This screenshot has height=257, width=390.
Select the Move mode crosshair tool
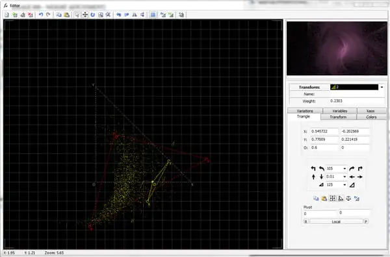85,15
